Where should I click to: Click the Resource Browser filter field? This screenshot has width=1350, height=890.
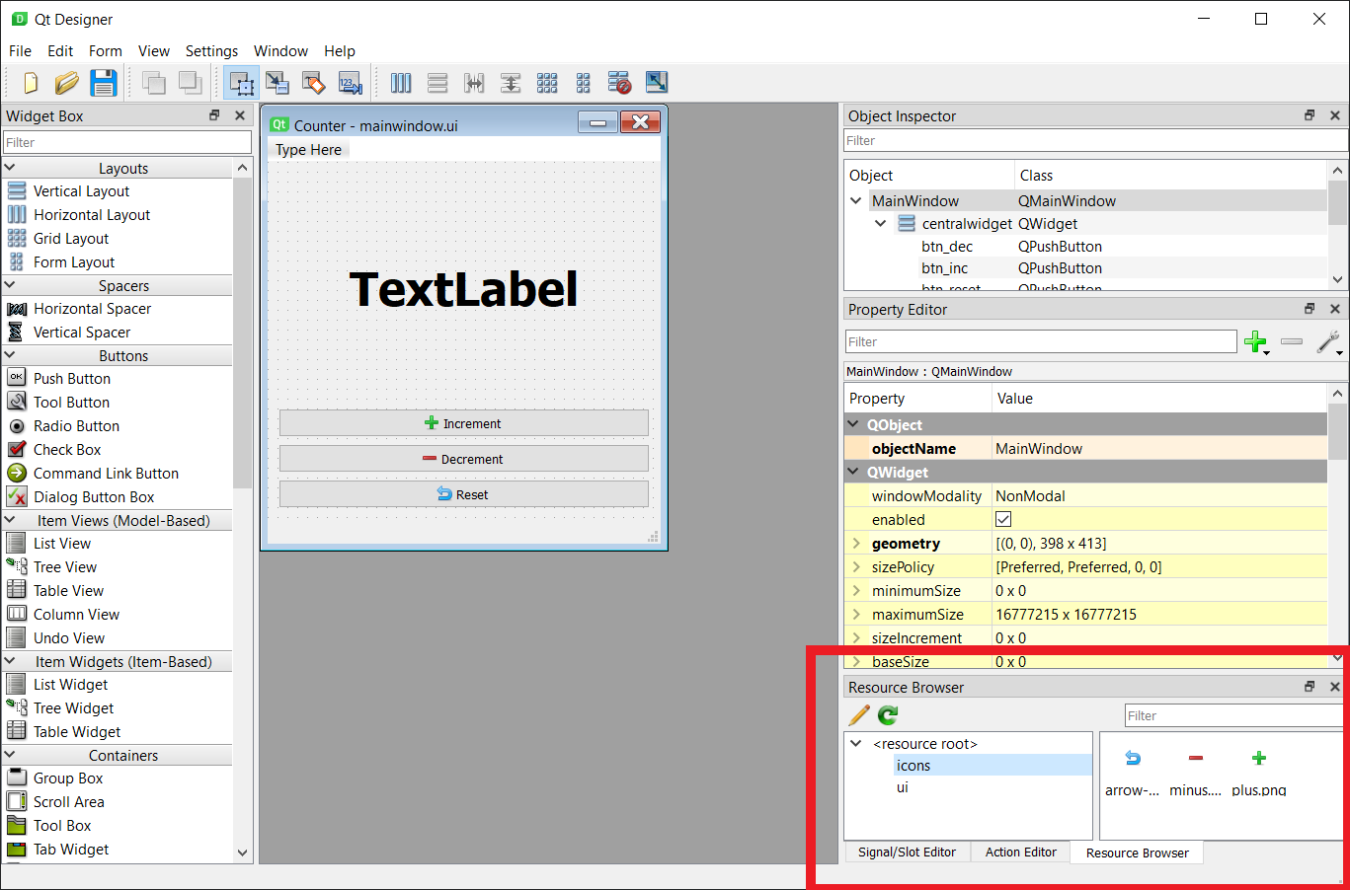click(1233, 715)
